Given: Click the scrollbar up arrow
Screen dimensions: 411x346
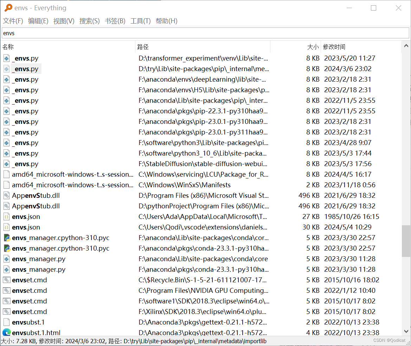Looking at the screenshot, I should click(x=406, y=46).
